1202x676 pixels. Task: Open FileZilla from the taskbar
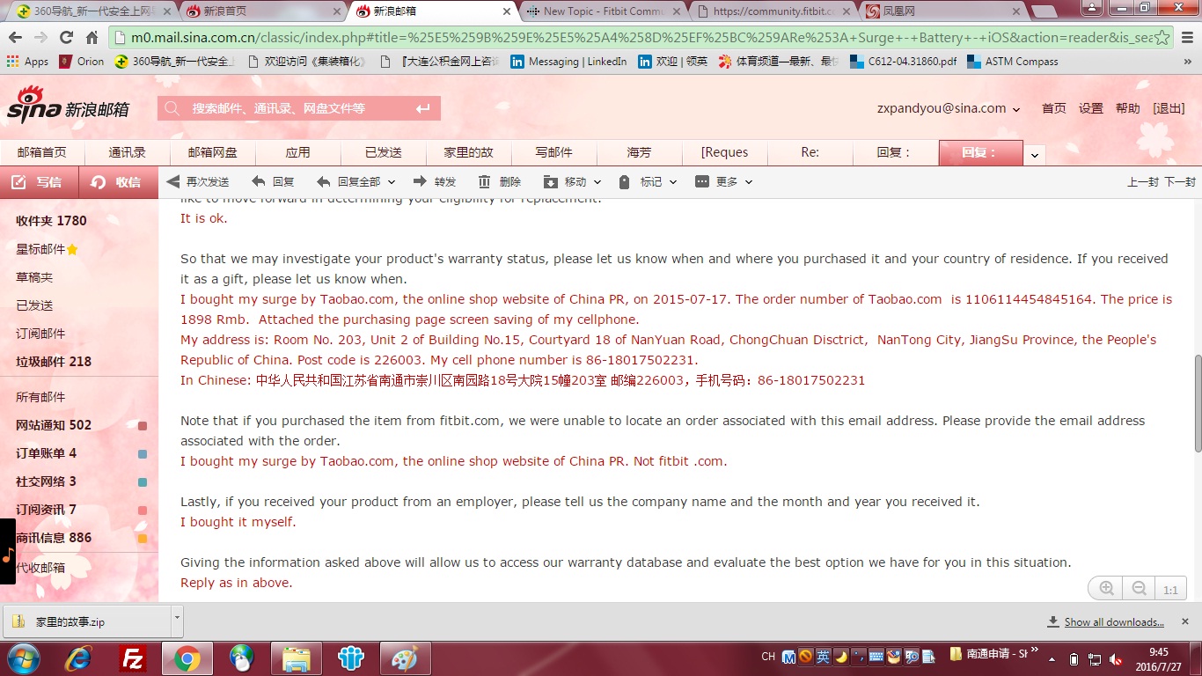[x=133, y=658]
